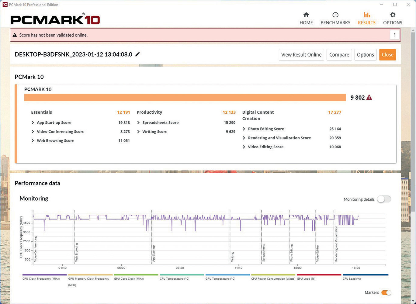Viewport: 416px width, 304px height.
Task: Click the Web Browsing marker on the chart
Action: pos(77,252)
